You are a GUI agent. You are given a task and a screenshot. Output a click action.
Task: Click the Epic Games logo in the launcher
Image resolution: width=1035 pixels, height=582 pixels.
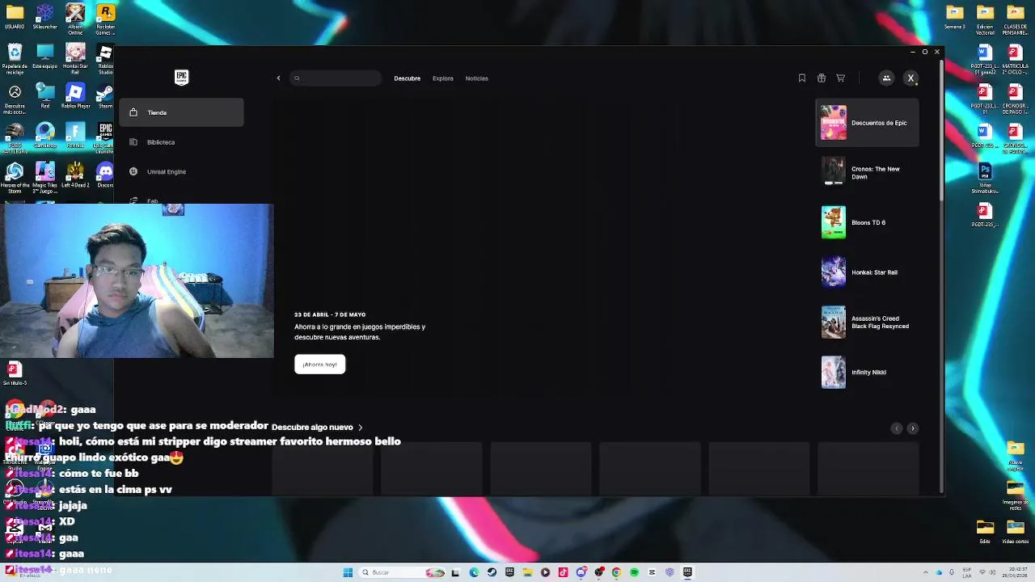181,78
